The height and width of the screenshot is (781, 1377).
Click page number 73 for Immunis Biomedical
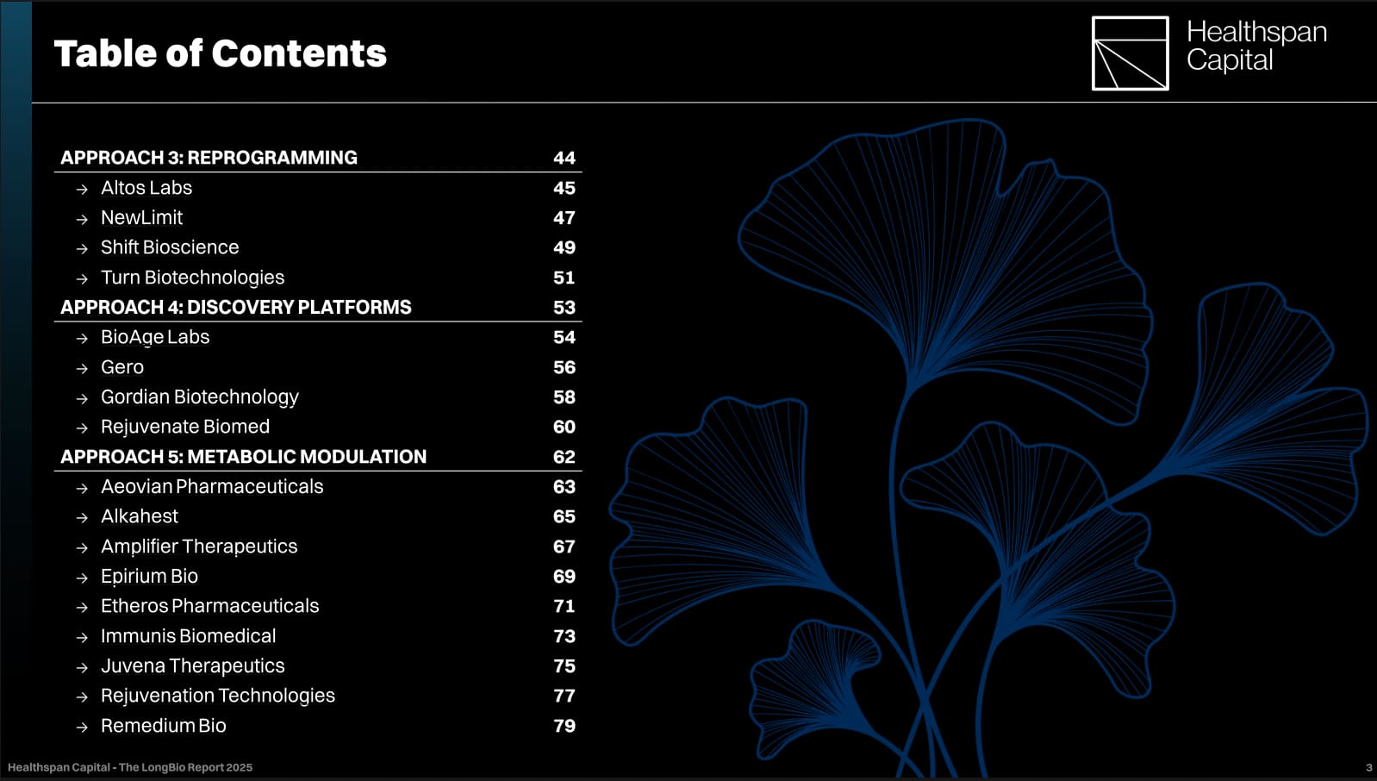(x=564, y=636)
